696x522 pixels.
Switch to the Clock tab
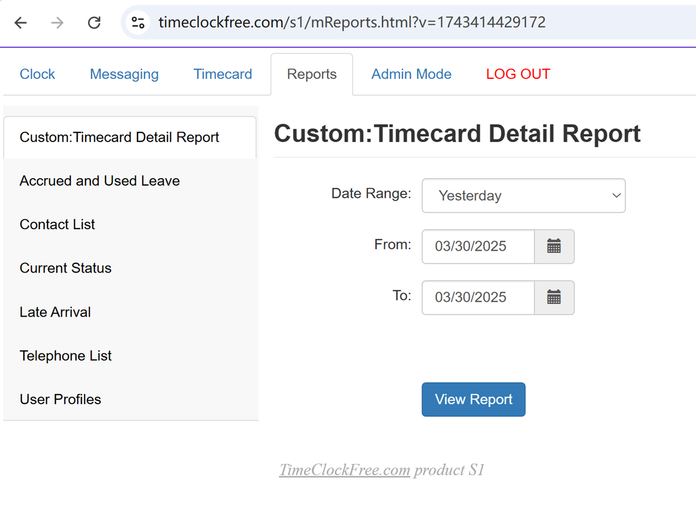tap(37, 74)
